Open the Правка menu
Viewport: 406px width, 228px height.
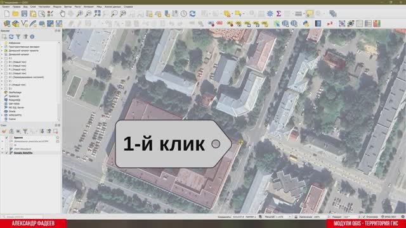(x=16, y=7)
